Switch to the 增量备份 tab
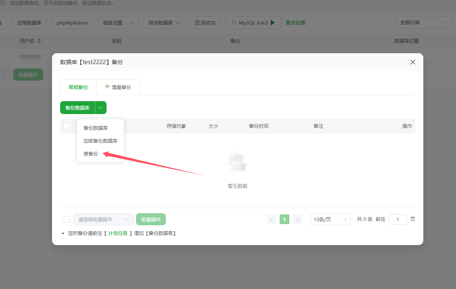 (x=118, y=87)
